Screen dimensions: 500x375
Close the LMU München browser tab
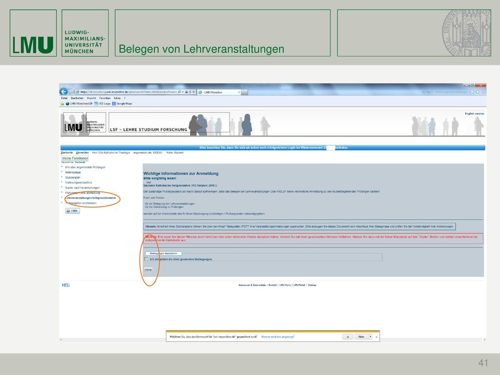[239, 92]
